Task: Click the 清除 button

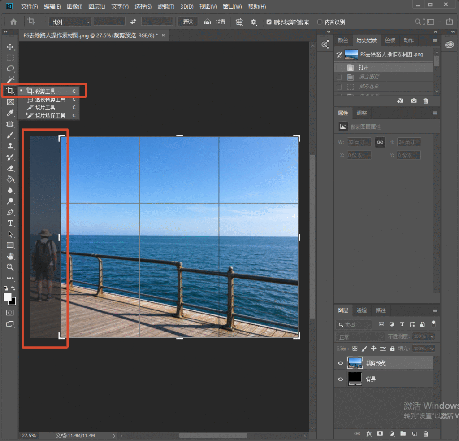Action: (x=188, y=22)
